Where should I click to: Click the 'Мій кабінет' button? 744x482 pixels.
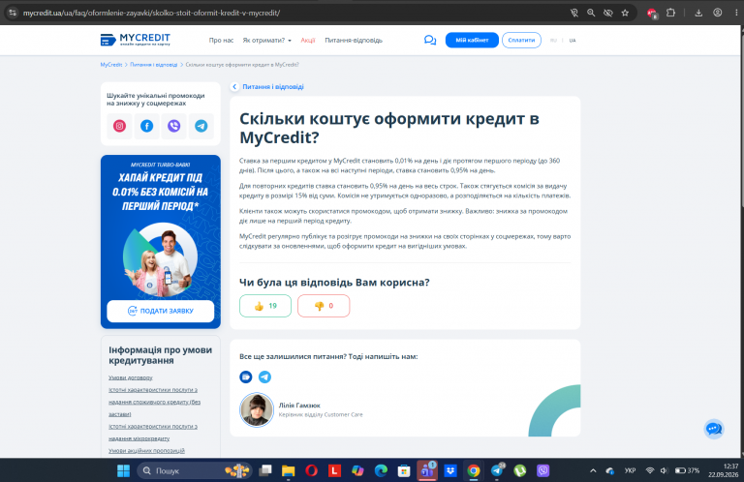(472, 41)
